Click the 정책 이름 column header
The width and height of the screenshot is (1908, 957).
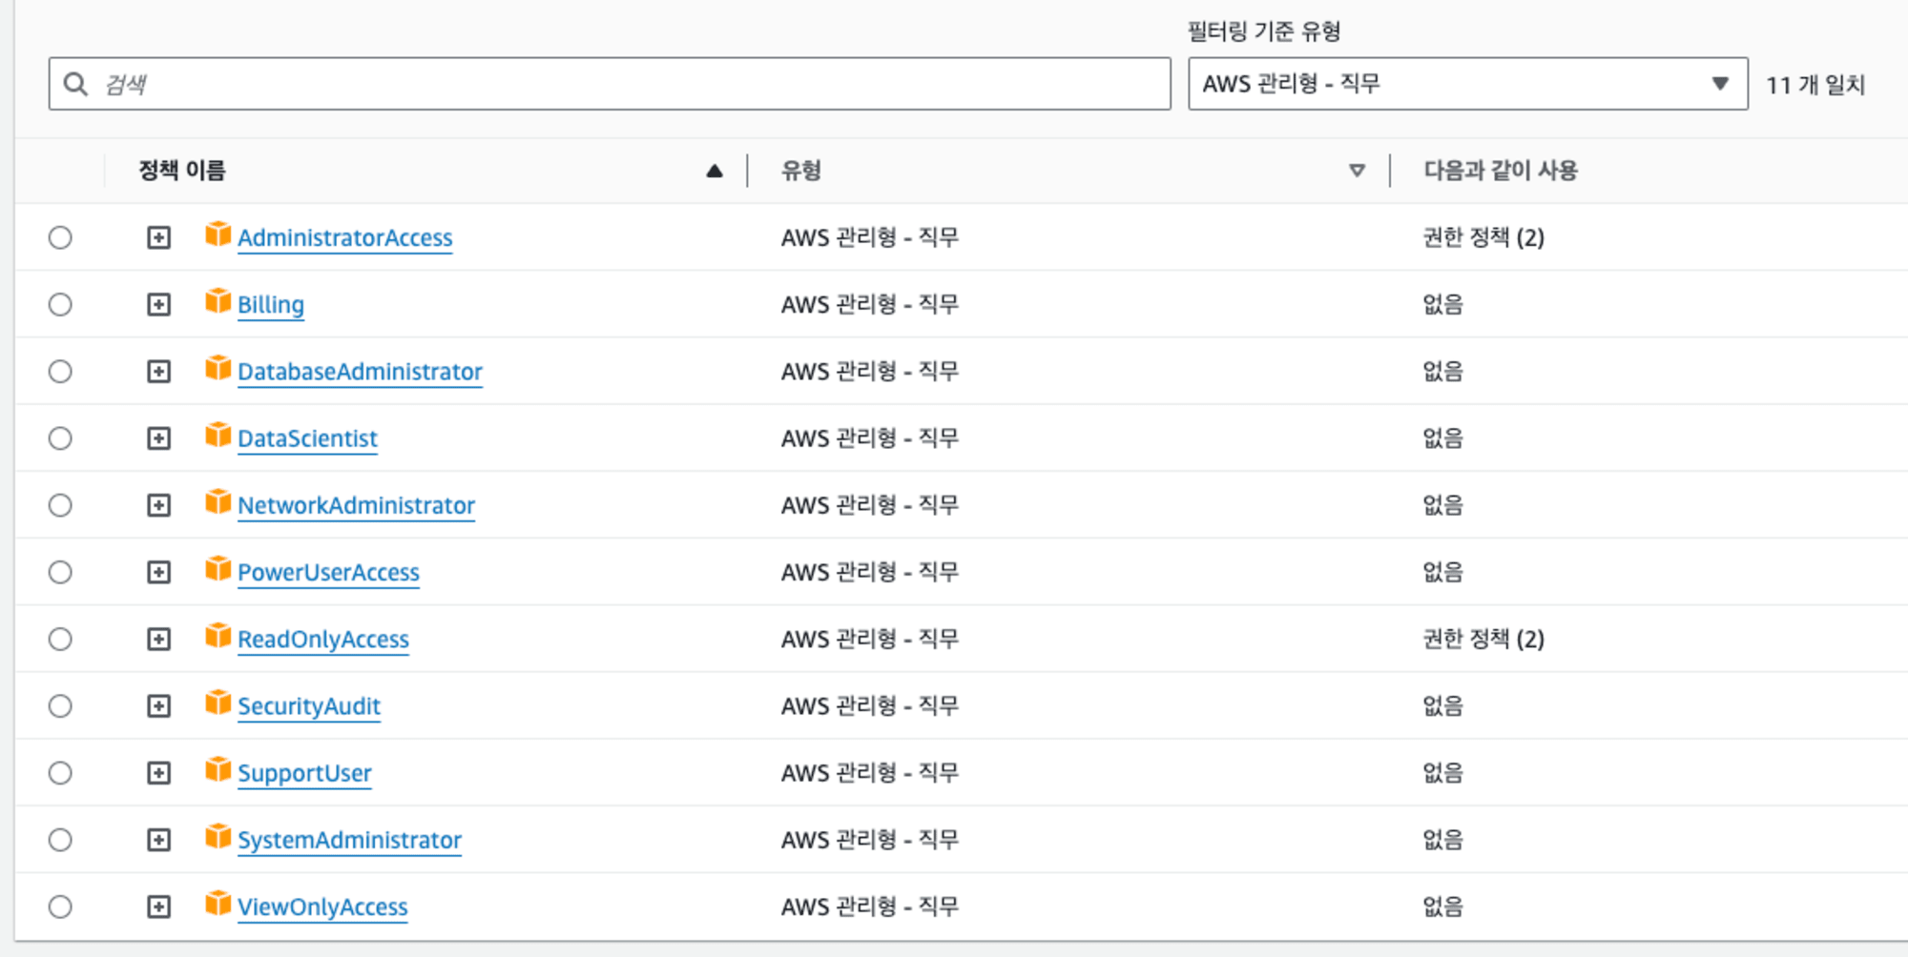(182, 171)
